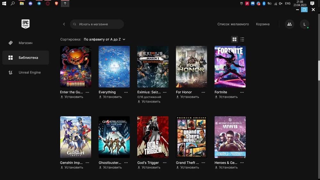
Task: Install Ghostbusters
Action: click(110, 167)
